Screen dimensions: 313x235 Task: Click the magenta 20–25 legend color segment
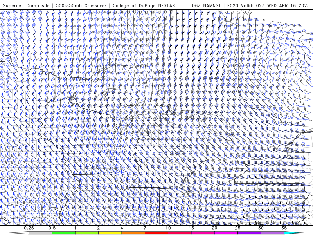(226, 233)
